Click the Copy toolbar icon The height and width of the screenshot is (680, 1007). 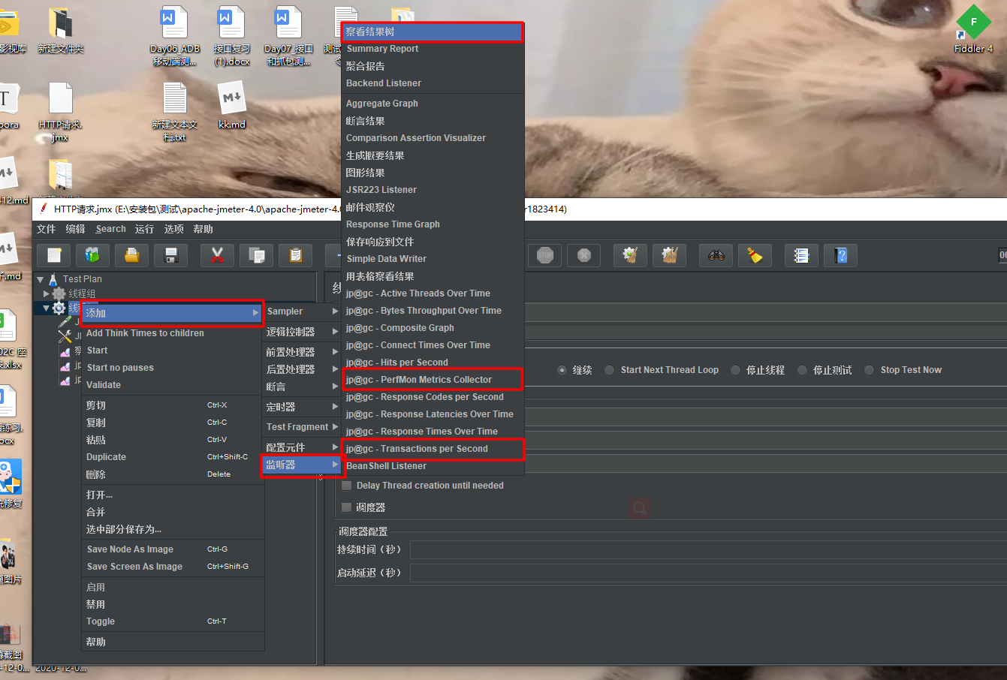256,256
